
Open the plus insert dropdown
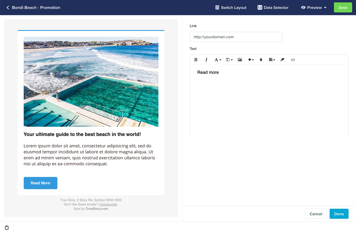[251, 60]
